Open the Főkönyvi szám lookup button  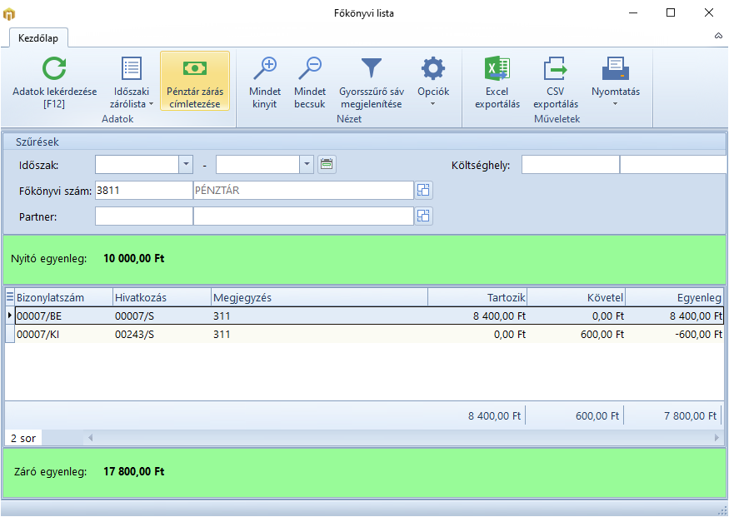tap(424, 191)
